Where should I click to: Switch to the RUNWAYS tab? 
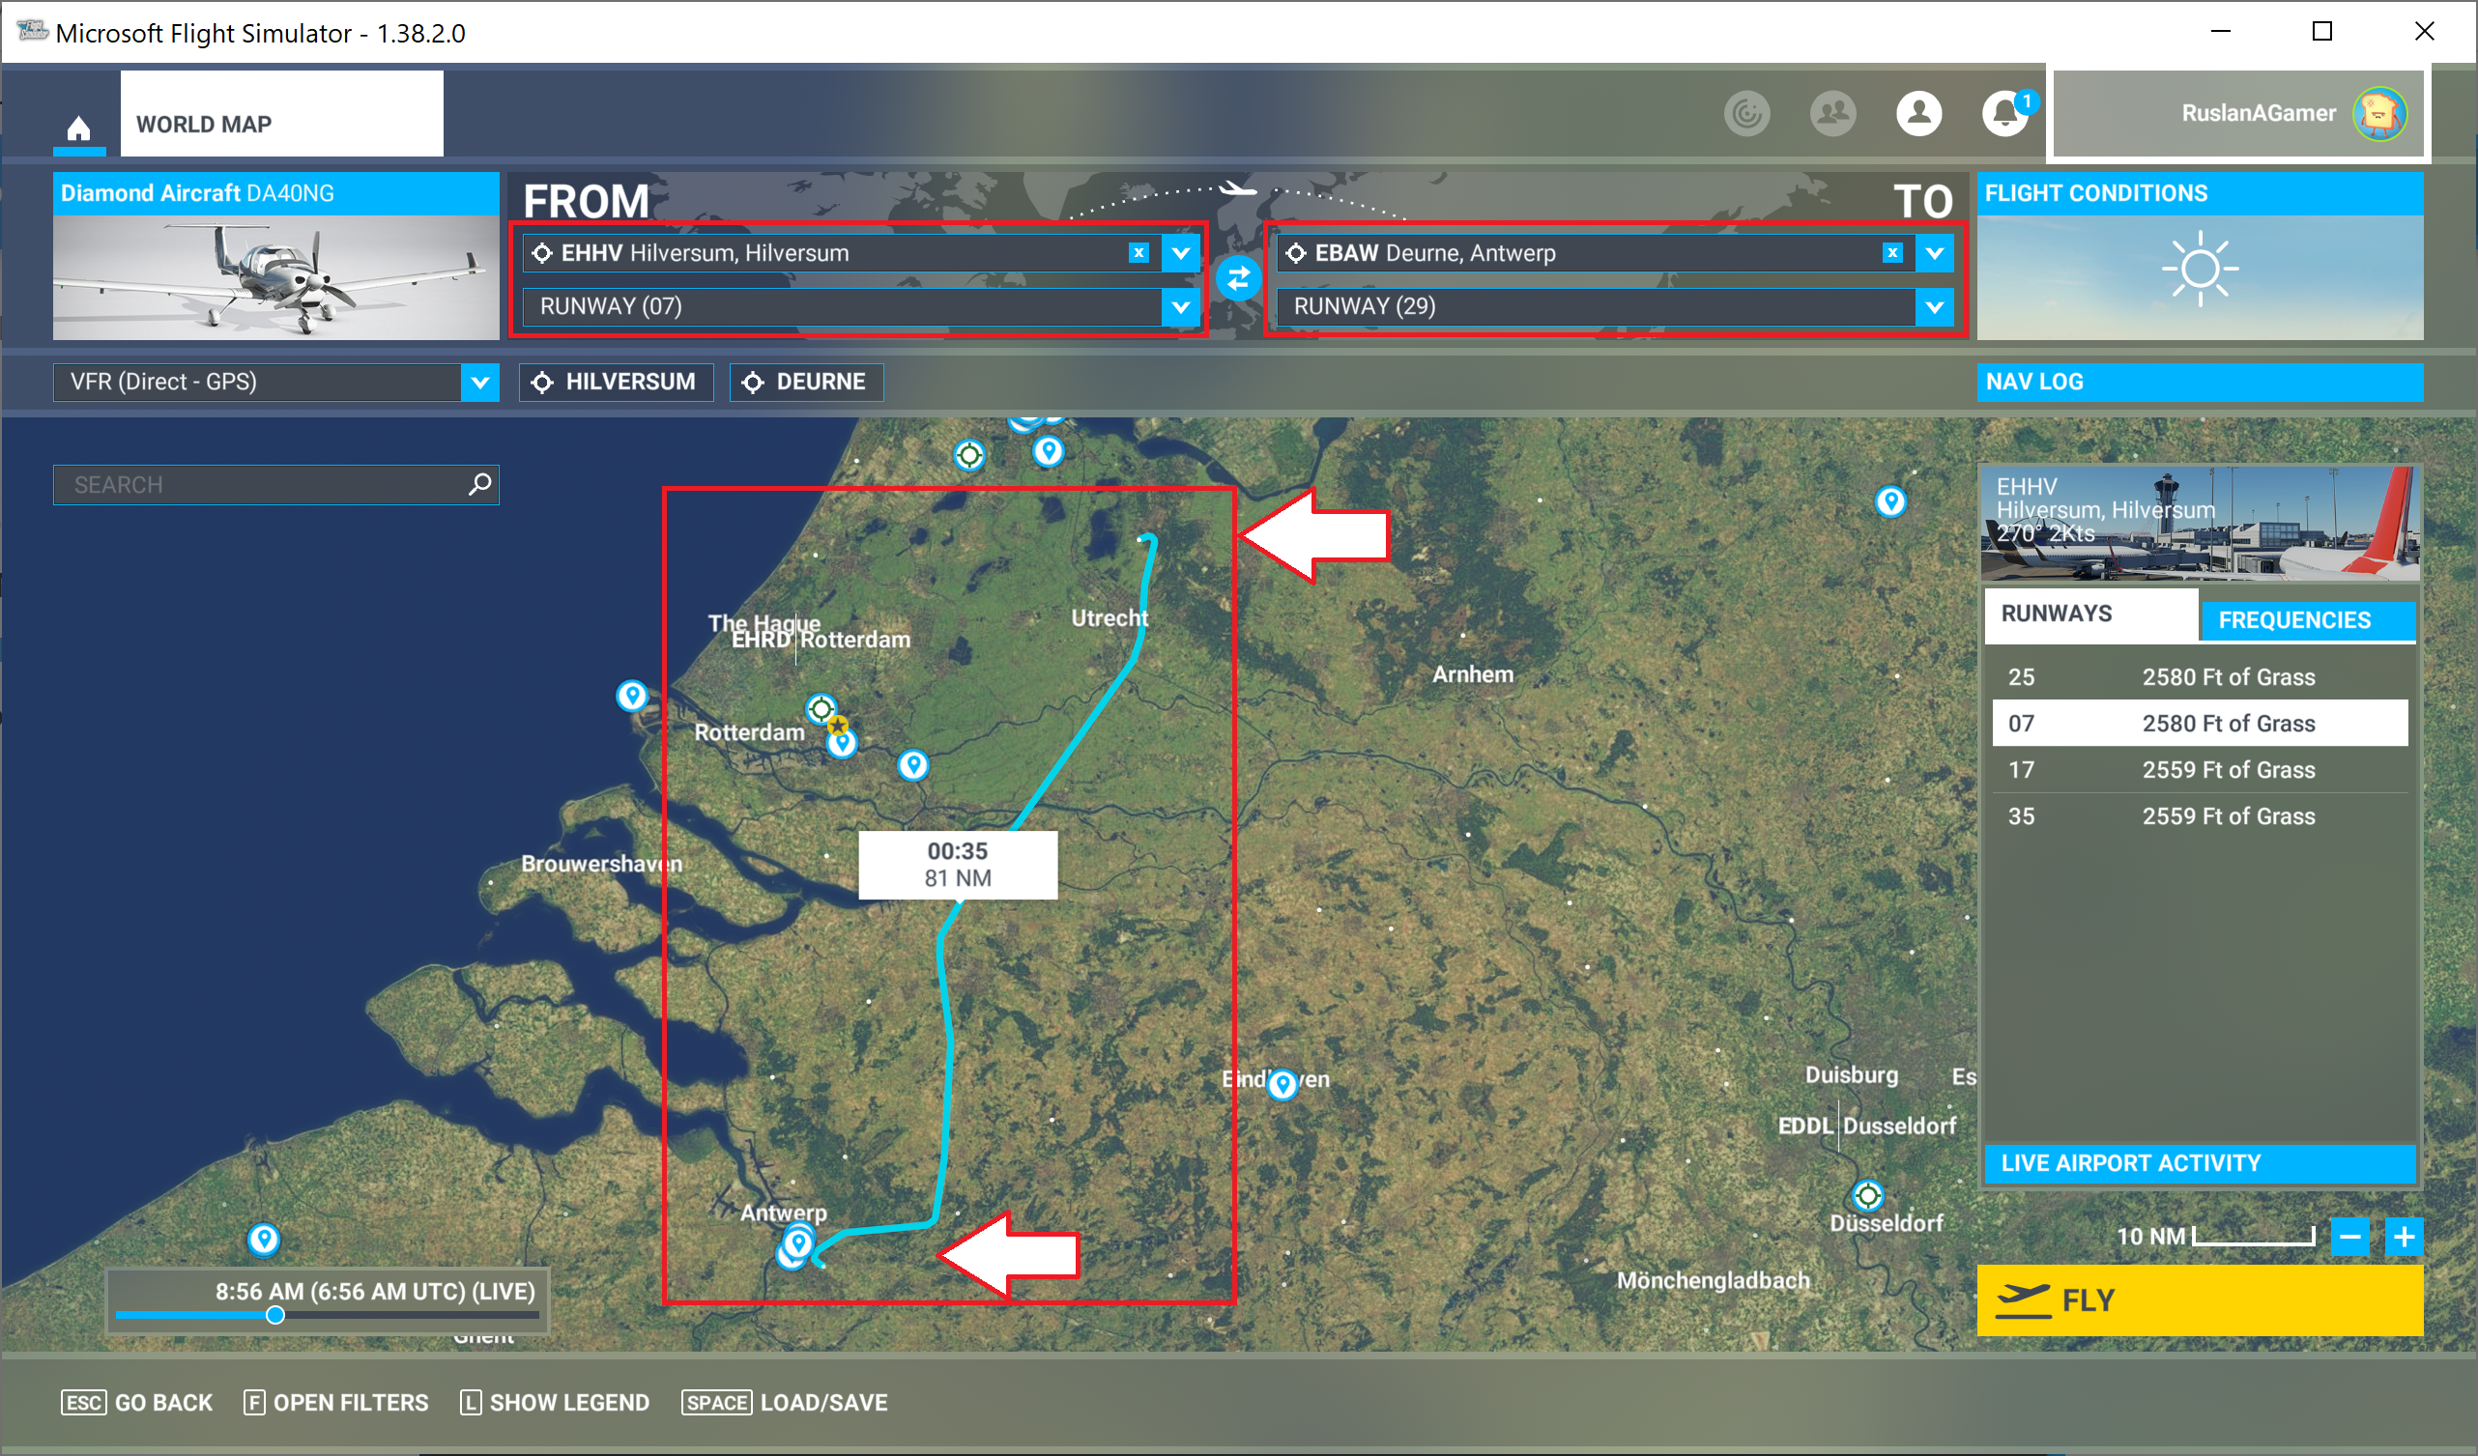pyautogui.click(x=2091, y=614)
